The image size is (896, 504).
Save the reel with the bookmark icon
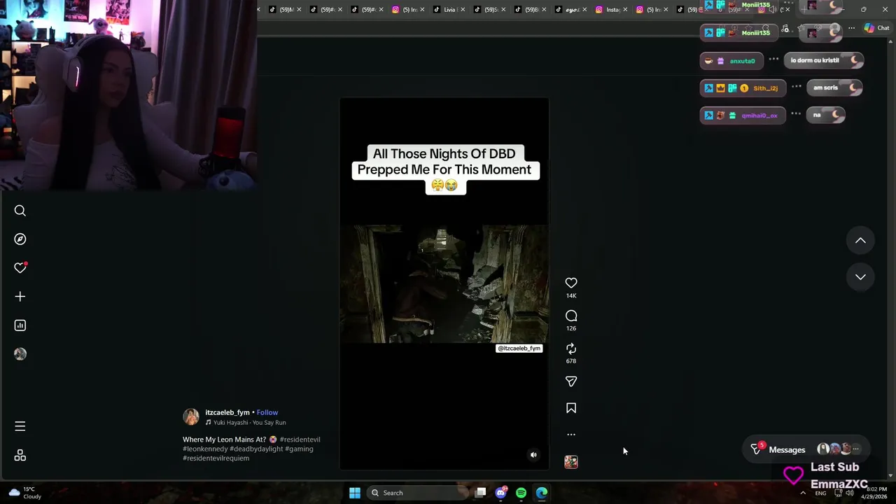point(571,408)
